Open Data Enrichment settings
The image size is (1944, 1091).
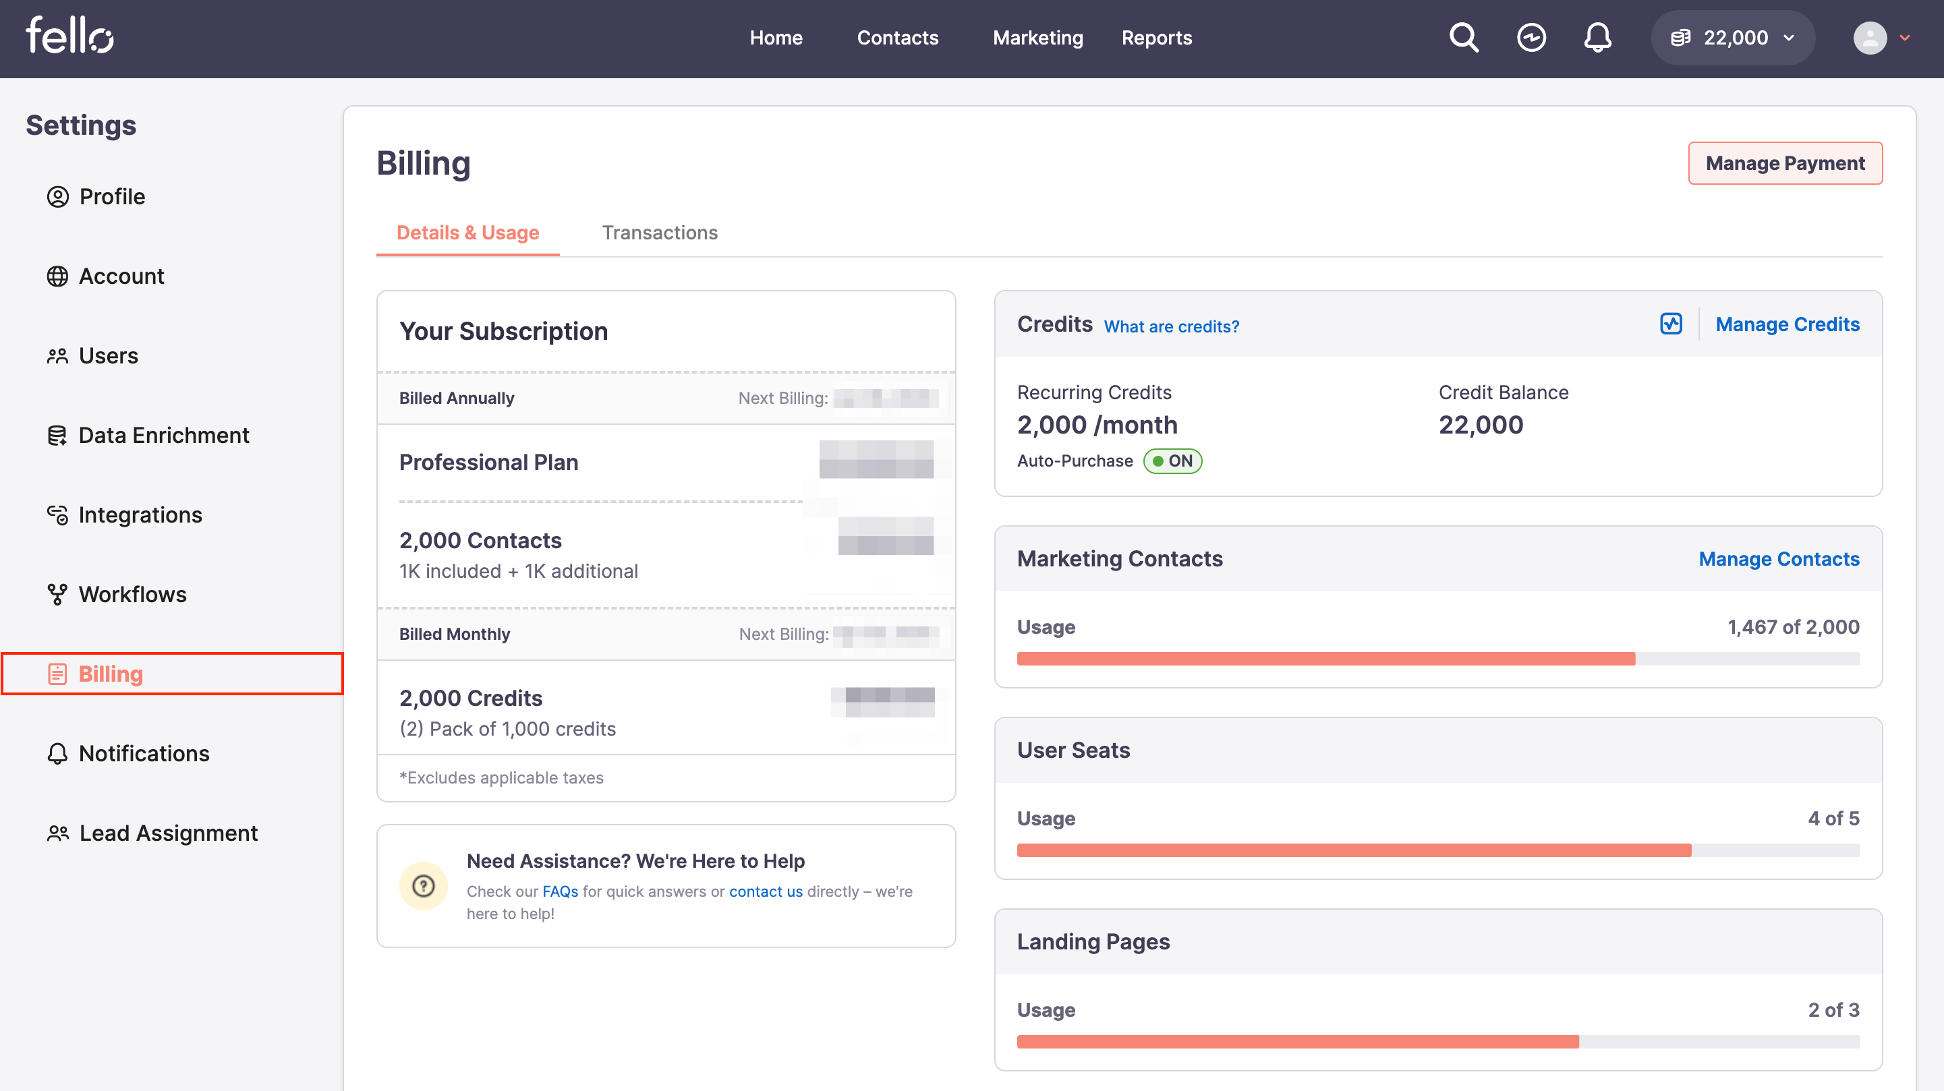[x=164, y=436]
